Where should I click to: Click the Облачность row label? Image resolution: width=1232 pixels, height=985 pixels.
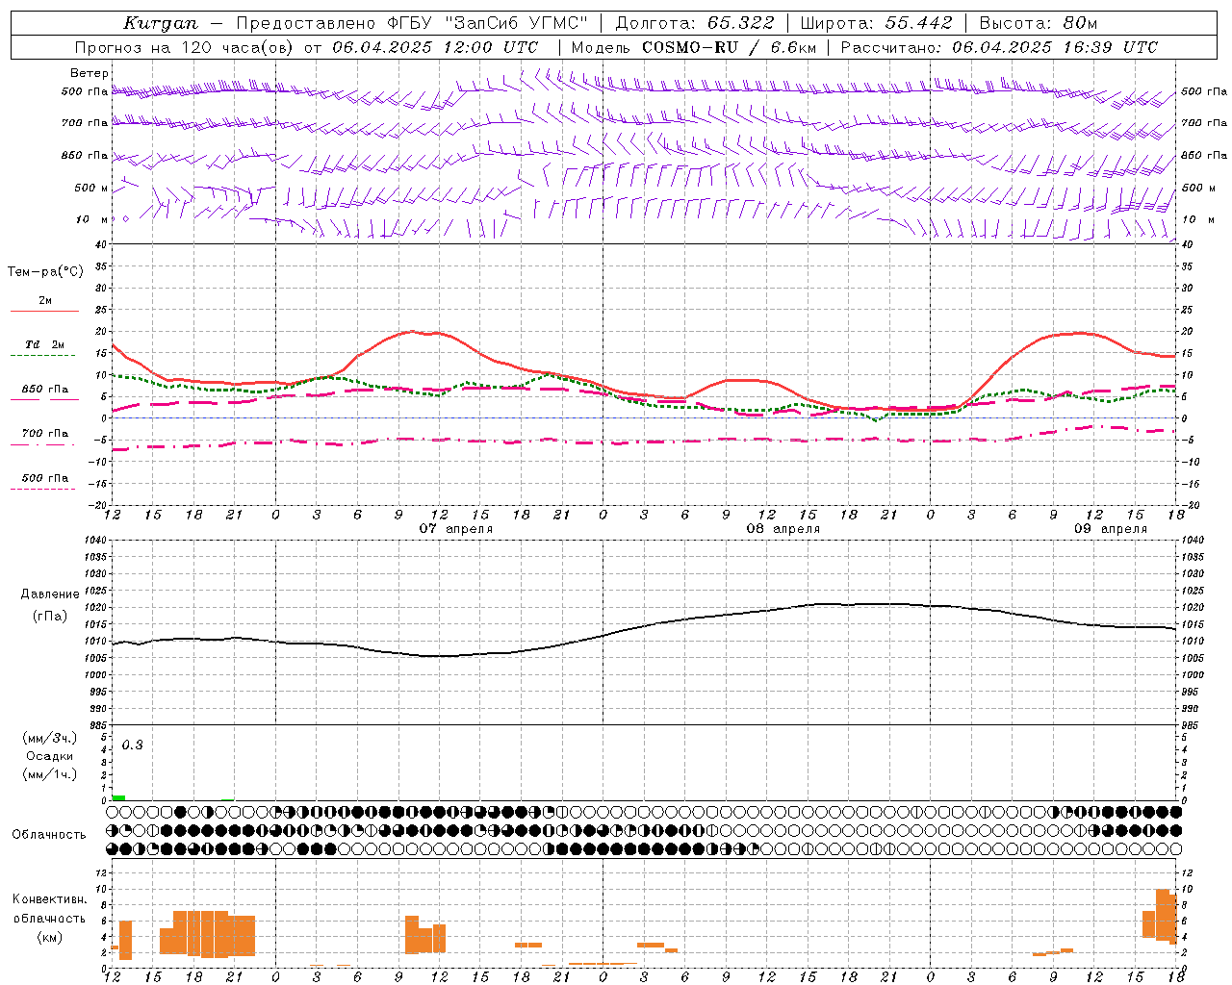[x=49, y=835]
